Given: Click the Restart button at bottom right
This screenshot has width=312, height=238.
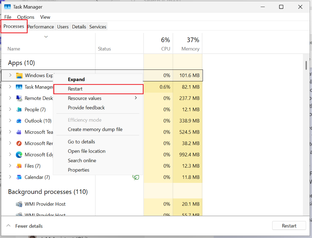Looking at the screenshot, I should tap(289, 226).
